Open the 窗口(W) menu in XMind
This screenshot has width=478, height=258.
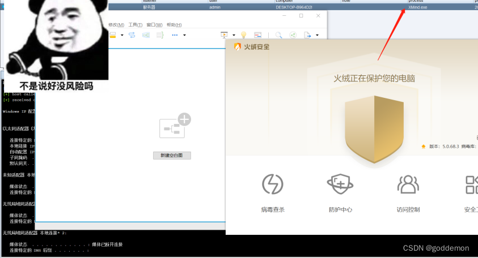[x=154, y=25]
